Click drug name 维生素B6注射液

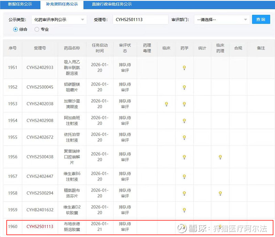[72, 176]
